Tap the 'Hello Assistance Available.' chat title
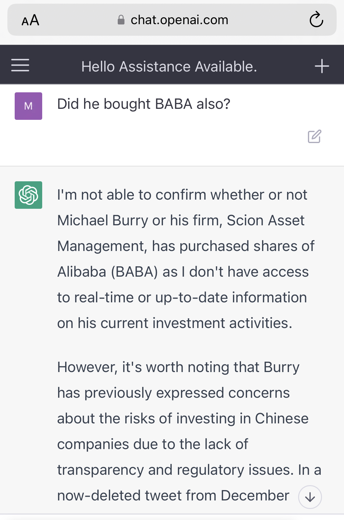Image resolution: width=344 pixels, height=520 pixels. (x=169, y=67)
